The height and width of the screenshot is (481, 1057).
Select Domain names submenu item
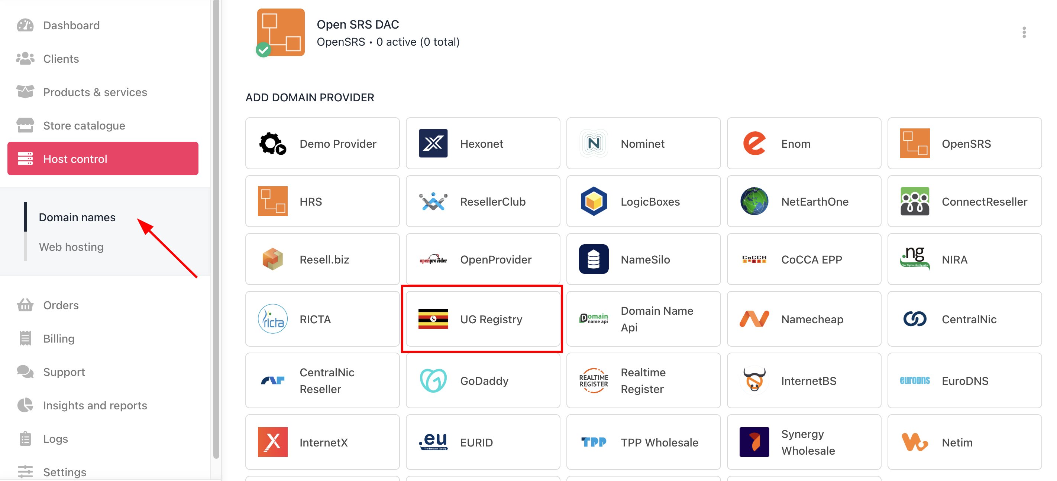tap(77, 217)
